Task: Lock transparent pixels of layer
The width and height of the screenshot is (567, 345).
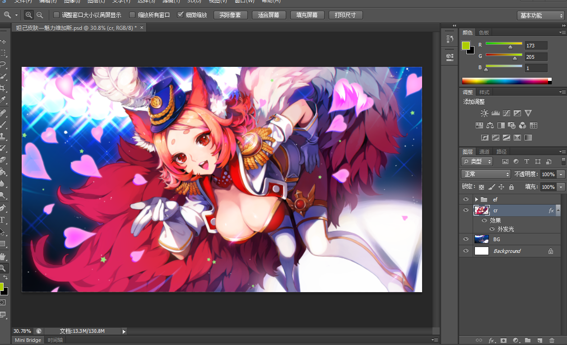Action: click(482, 186)
